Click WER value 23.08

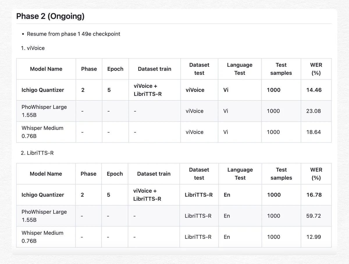(x=314, y=111)
